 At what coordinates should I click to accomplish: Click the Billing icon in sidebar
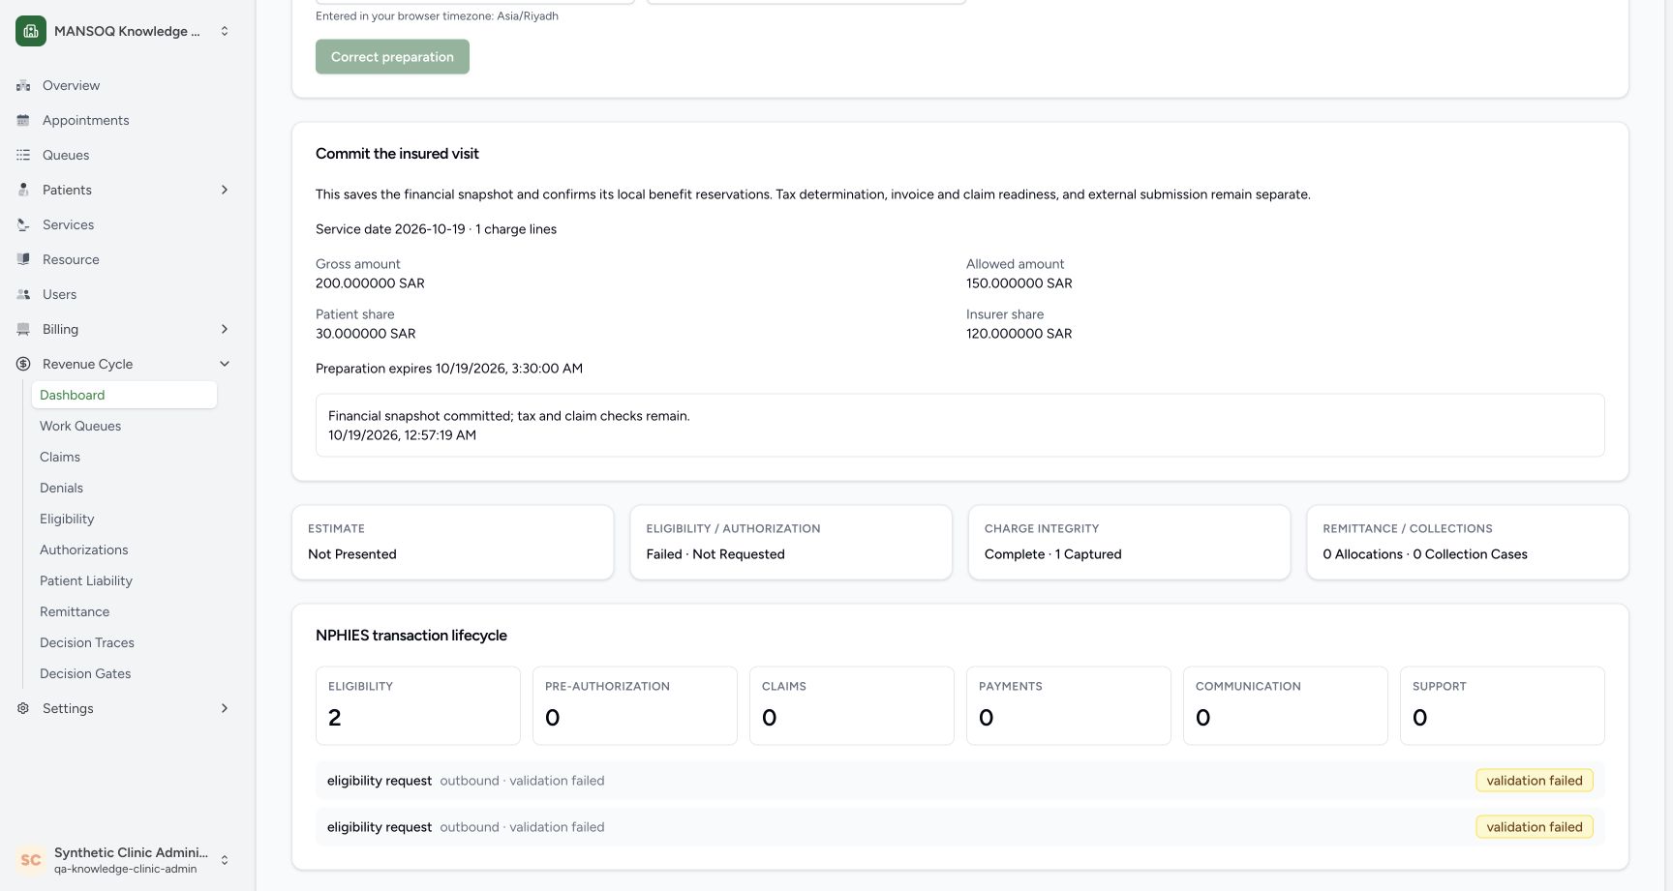pos(23,329)
